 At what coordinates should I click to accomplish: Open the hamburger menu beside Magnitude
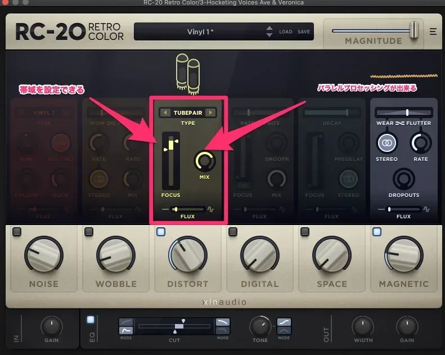(x=433, y=31)
